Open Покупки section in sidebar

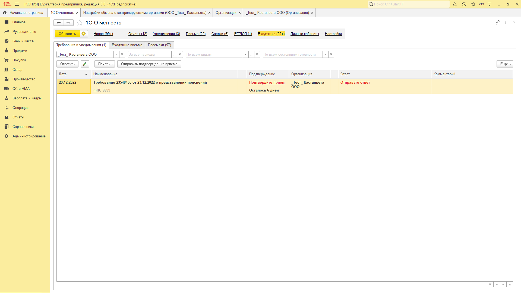pyautogui.click(x=19, y=60)
